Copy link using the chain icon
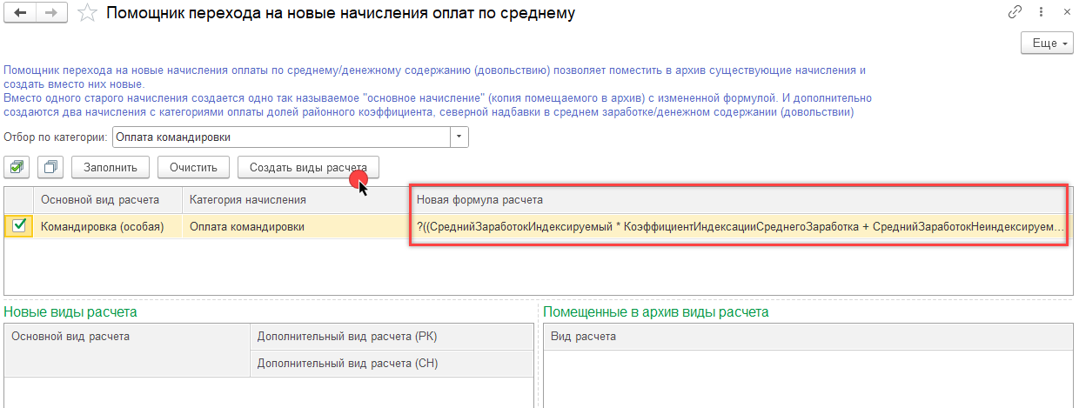This screenshot has height=408, width=1079. [1015, 13]
